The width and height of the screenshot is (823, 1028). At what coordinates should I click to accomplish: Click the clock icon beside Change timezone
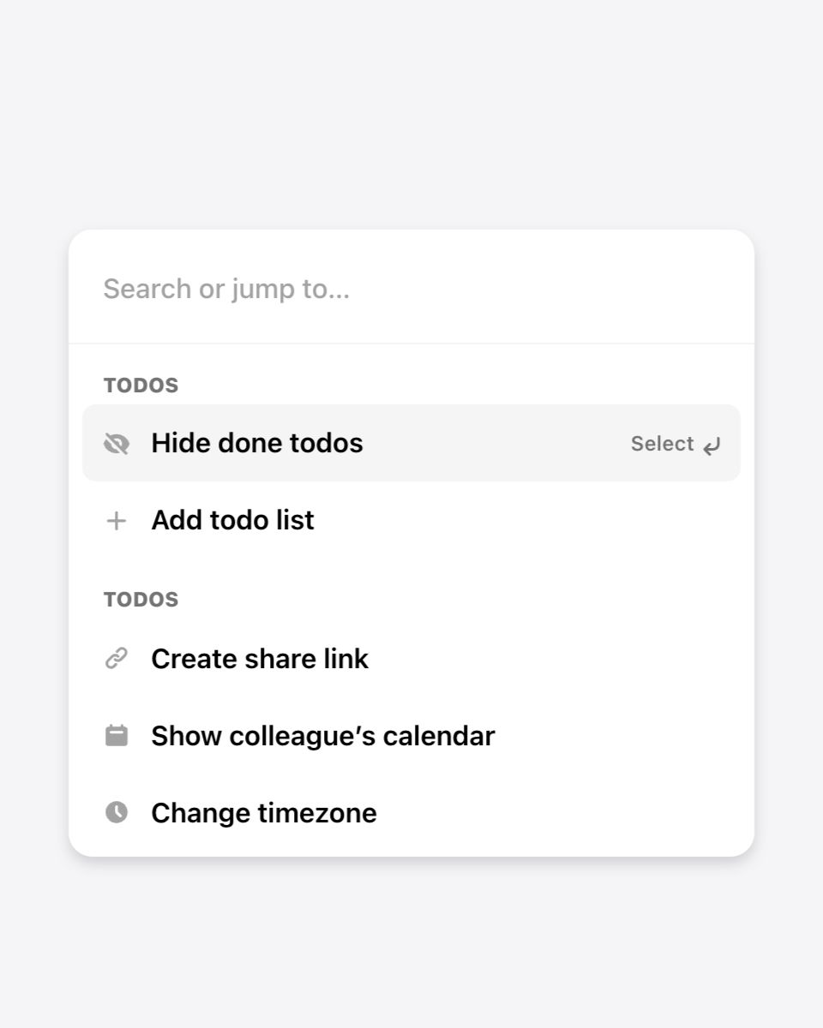pos(117,812)
